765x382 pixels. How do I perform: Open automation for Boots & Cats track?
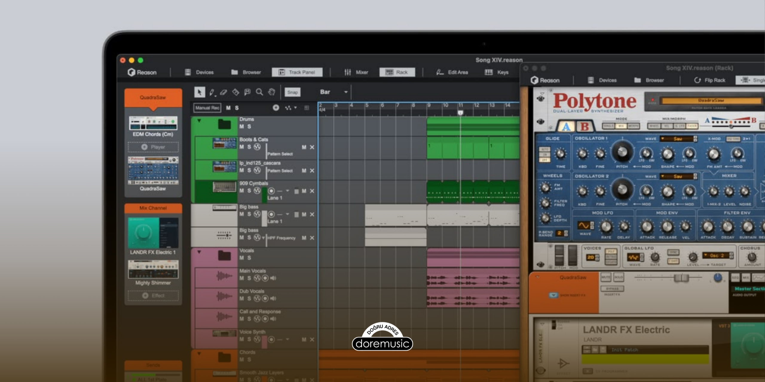257,147
